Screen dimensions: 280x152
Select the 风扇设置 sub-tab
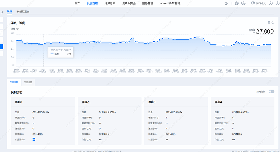pos(28,82)
